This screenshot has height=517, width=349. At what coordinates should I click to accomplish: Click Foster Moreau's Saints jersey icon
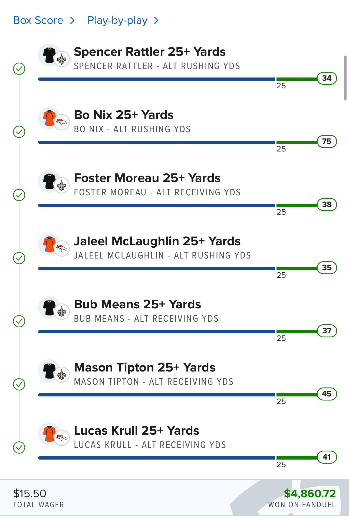(x=50, y=181)
